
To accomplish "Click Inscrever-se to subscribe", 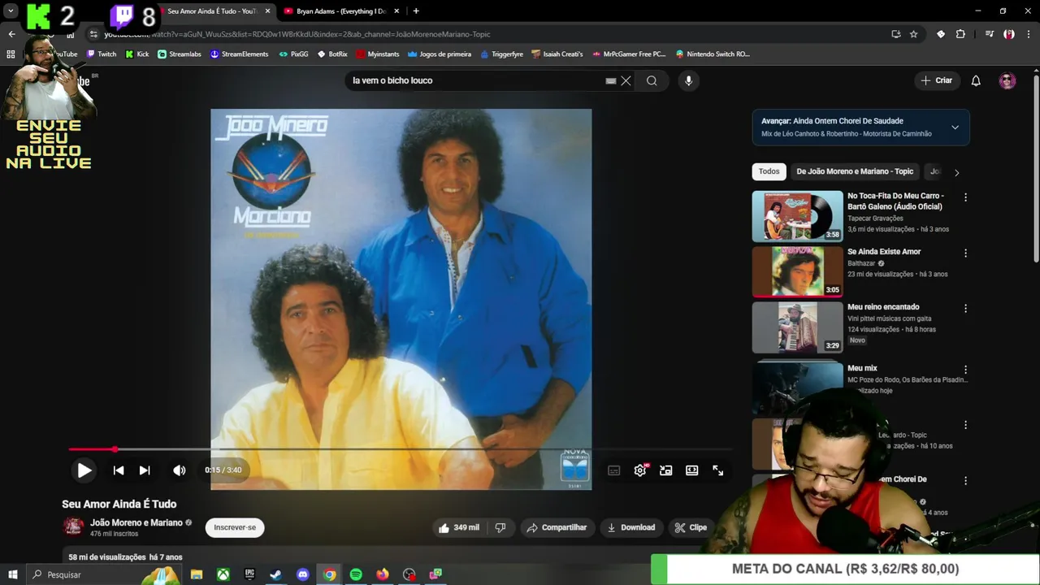I will click(x=235, y=527).
